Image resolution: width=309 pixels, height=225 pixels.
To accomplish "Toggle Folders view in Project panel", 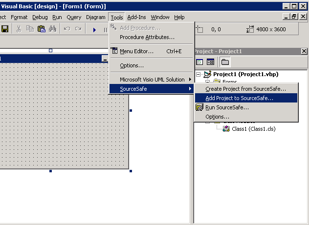I will (x=225, y=62).
